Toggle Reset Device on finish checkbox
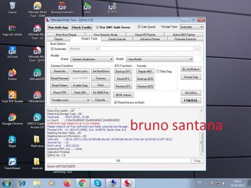 115,102
